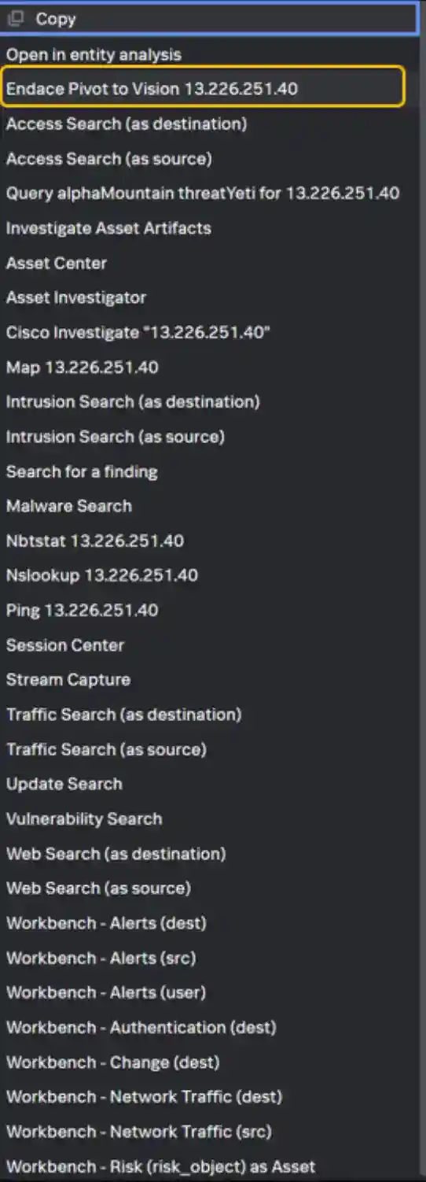Select Endace Pivot to Vision 13.226.251.40

coord(203,87)
